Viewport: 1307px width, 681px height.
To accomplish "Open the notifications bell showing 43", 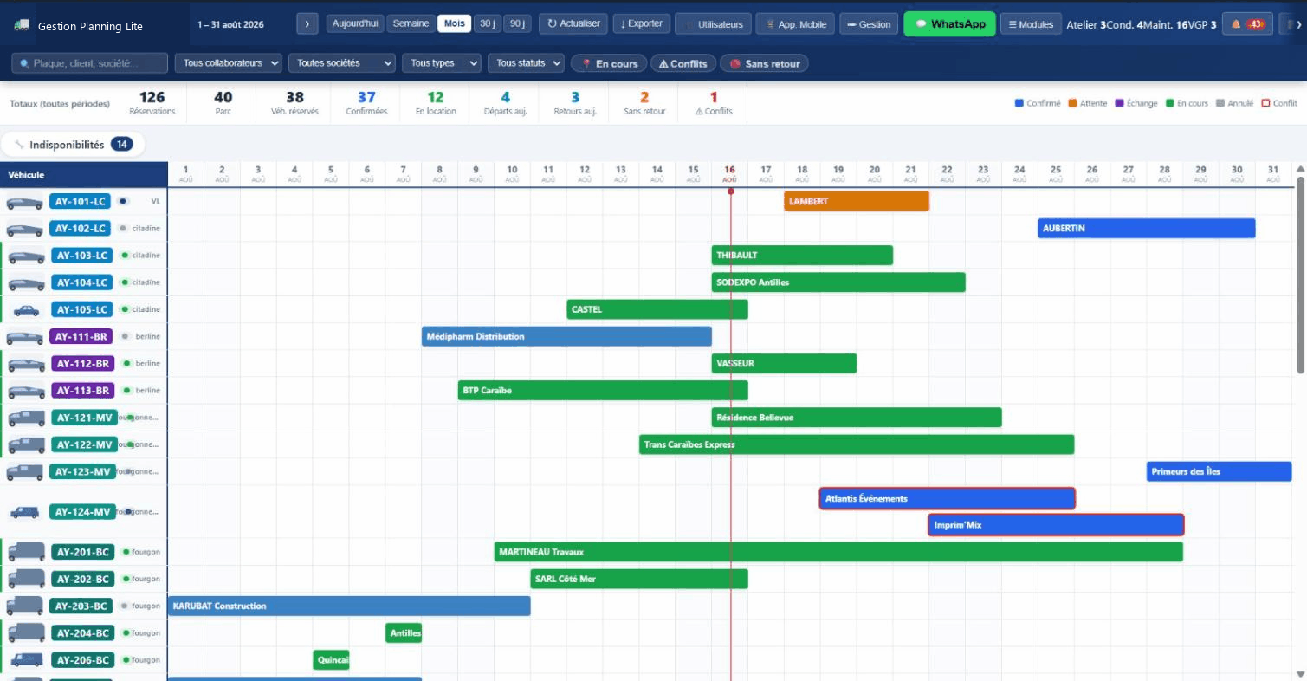I will point(1247,24).
